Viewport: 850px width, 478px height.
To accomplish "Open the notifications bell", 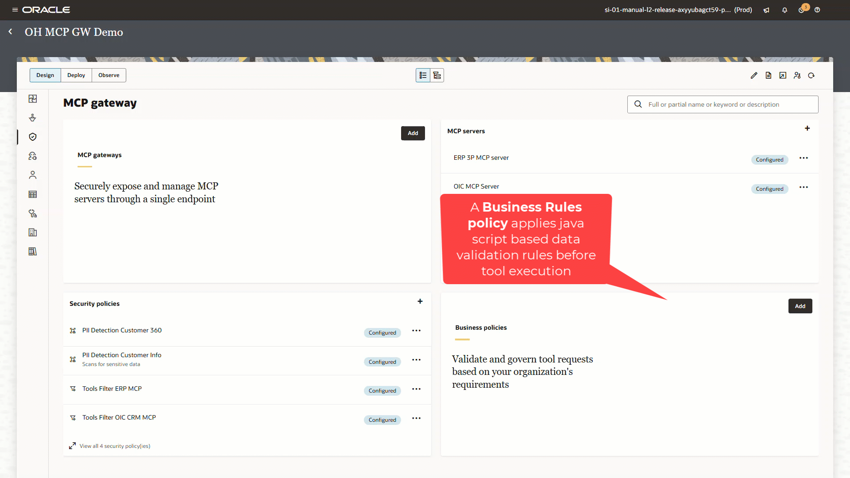I will pos(784,10).
